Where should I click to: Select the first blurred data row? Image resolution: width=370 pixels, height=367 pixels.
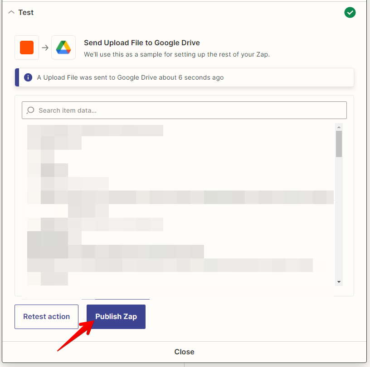pyautogui.click(x=95, y=130)
